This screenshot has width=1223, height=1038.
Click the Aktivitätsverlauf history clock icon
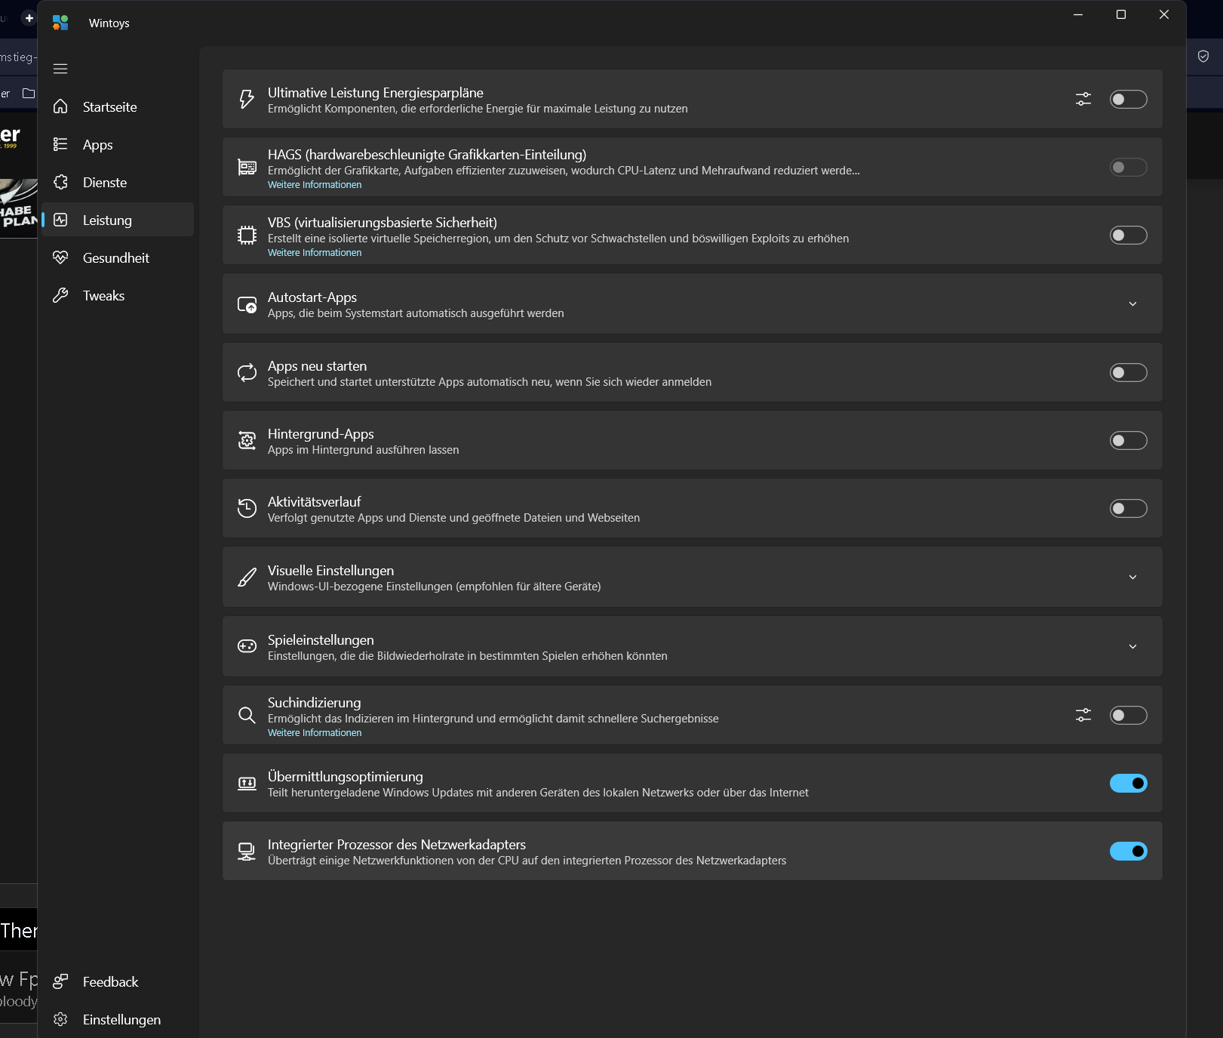tap(247, 508)
